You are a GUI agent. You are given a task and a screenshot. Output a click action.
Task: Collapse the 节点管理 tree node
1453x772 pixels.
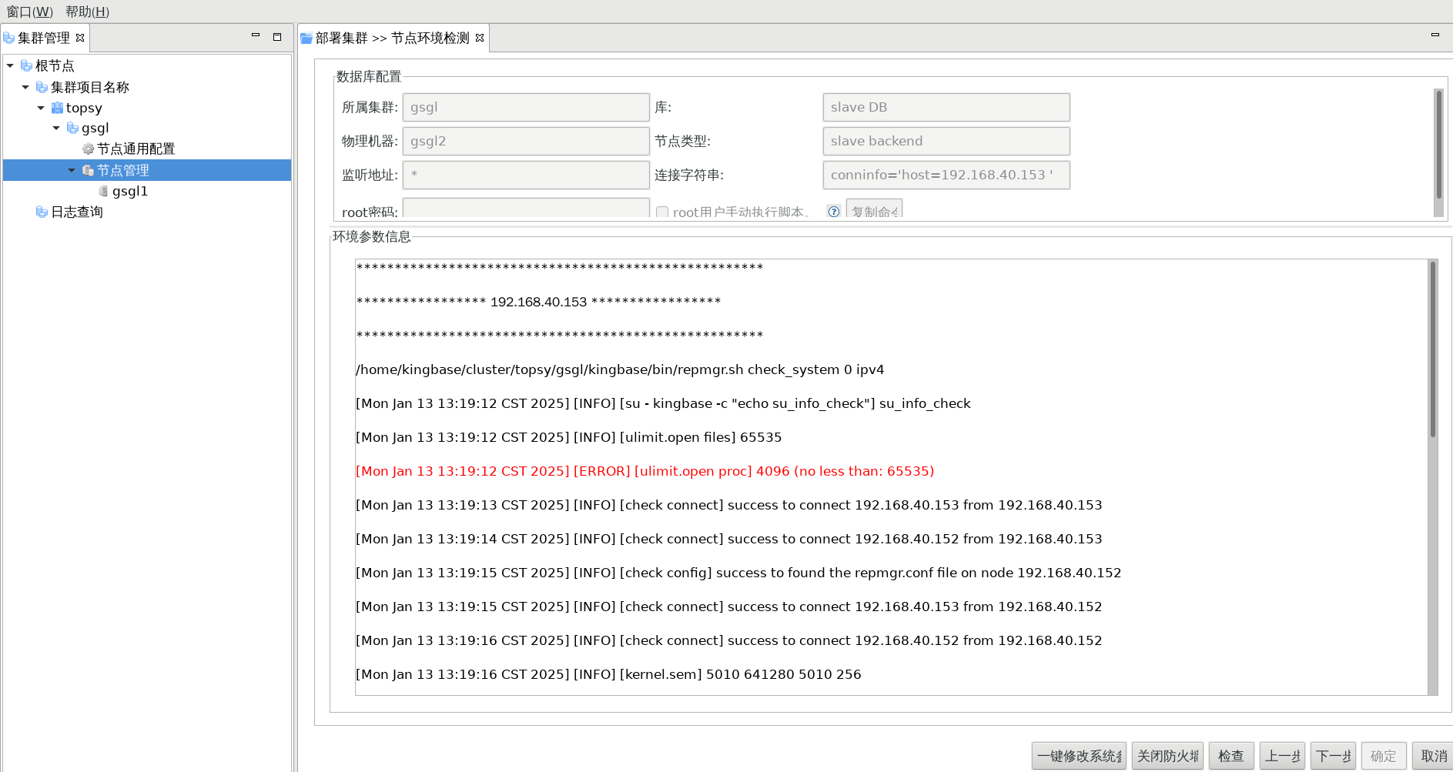pos(72,170)
